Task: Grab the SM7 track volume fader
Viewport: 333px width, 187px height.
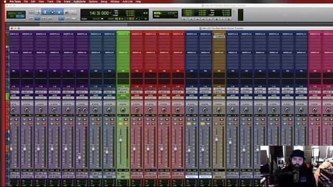Action: point(121,139)
